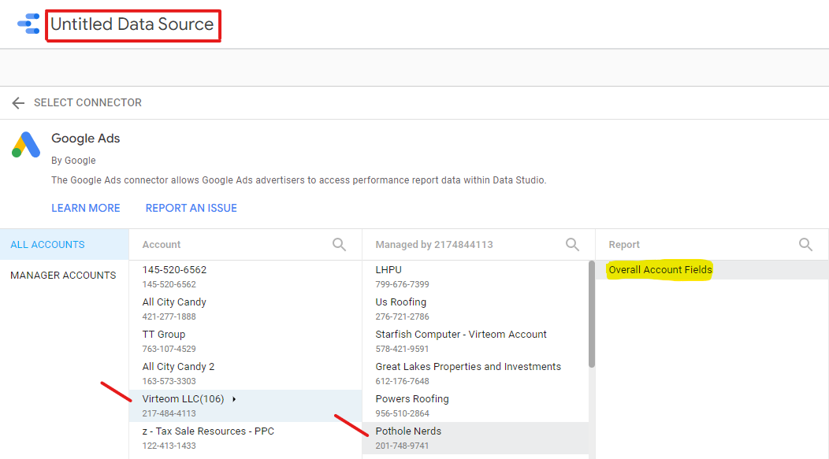
Task: Rename the Untitled Data Source title
Action: click(132, 24)
